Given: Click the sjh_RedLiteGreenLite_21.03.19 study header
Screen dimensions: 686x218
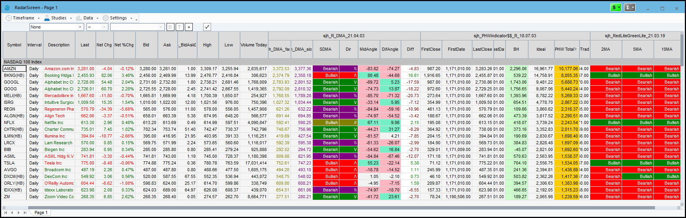Looking at the screenshot, I should pos(635,36).
